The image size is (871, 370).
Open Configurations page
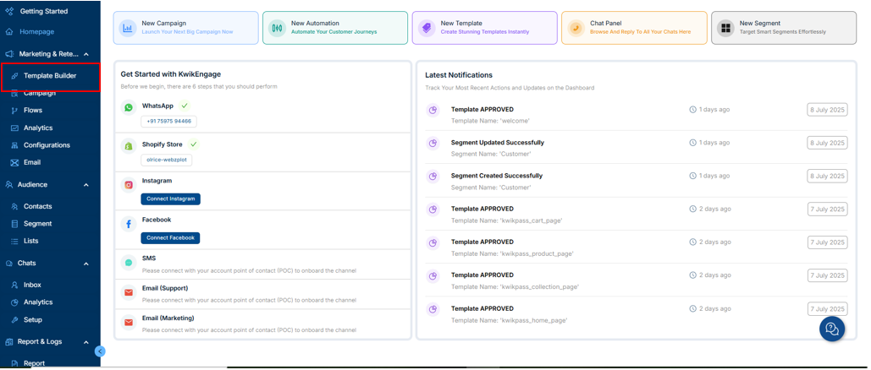(47, 145)
